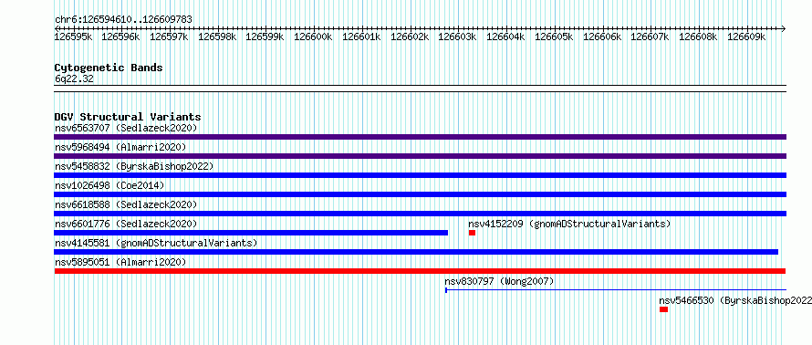Image resolution: width=812 pixels, height=345 pixels.
Task: Open variant label nsv6563707 (Sedlazeck2020)
Action: tap(126, 128)
